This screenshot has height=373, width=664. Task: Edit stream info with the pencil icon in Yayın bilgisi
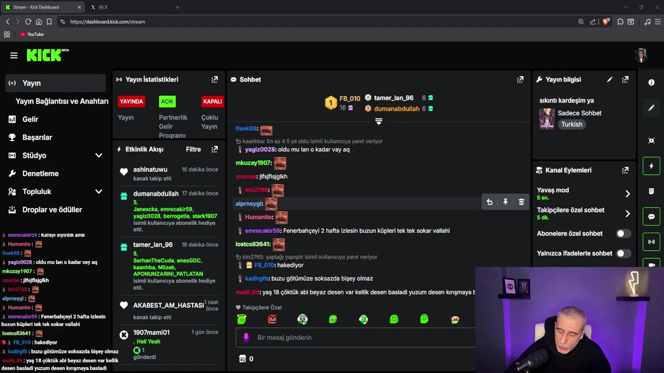point(610,80)
